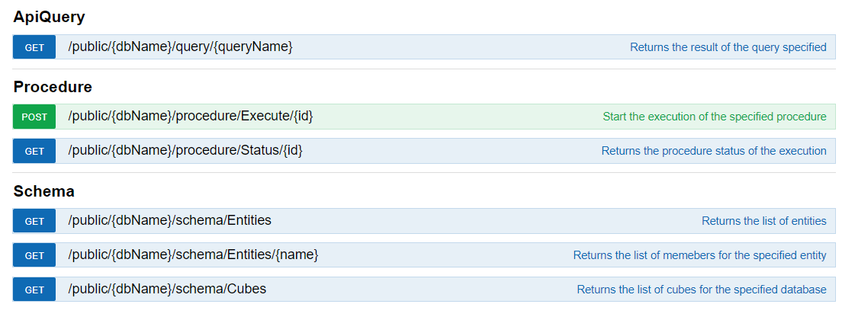This screenshot has width=855, height=317.
Task: Open the /public/{dbName}/schema/Entities endpoint path
Action: click(x=169, y=220)
